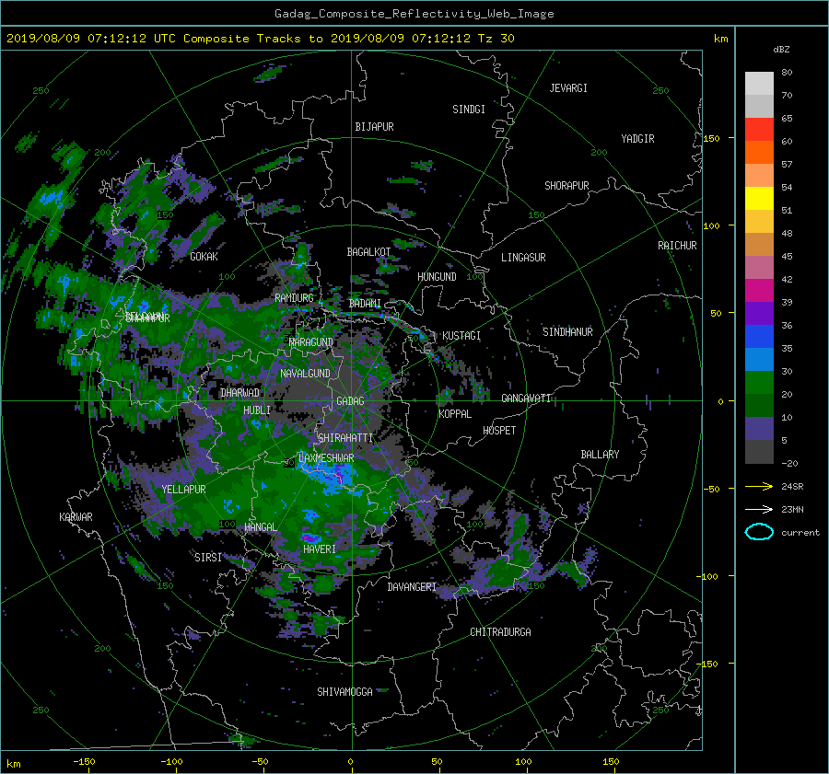Click the HOSPET city label

(499, 431)
